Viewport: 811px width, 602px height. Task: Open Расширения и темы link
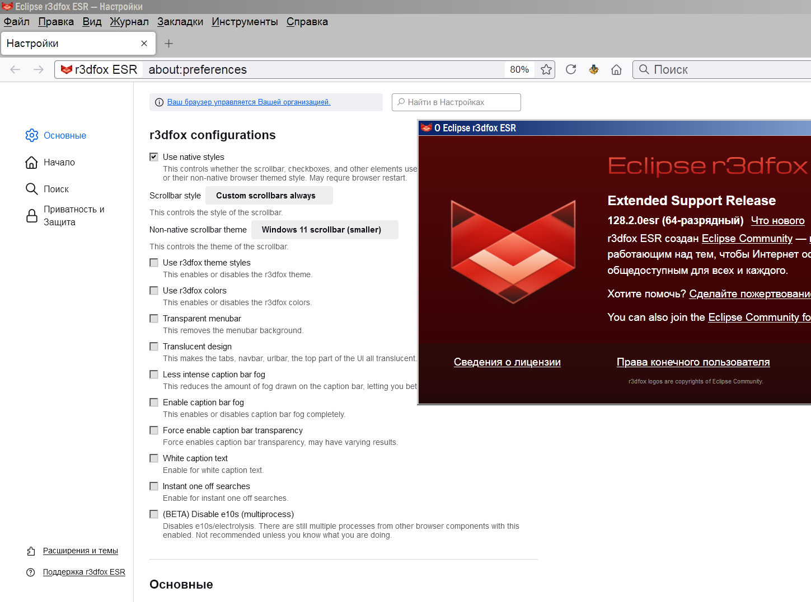coord(81,551)
